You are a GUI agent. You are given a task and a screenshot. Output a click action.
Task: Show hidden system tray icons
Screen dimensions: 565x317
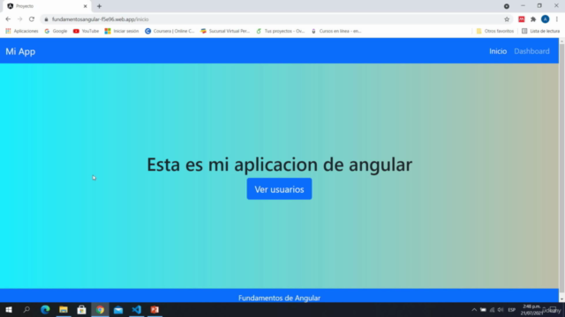(474, 310)
